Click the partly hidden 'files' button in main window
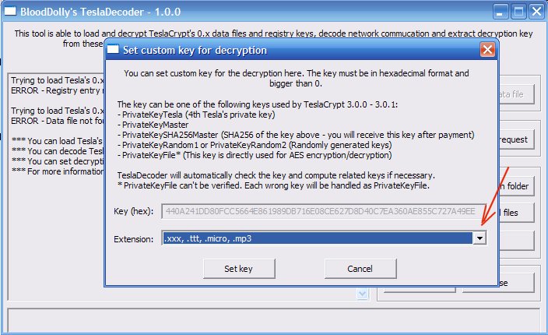This screenshot has height=335, width=548. coord(516,213)
